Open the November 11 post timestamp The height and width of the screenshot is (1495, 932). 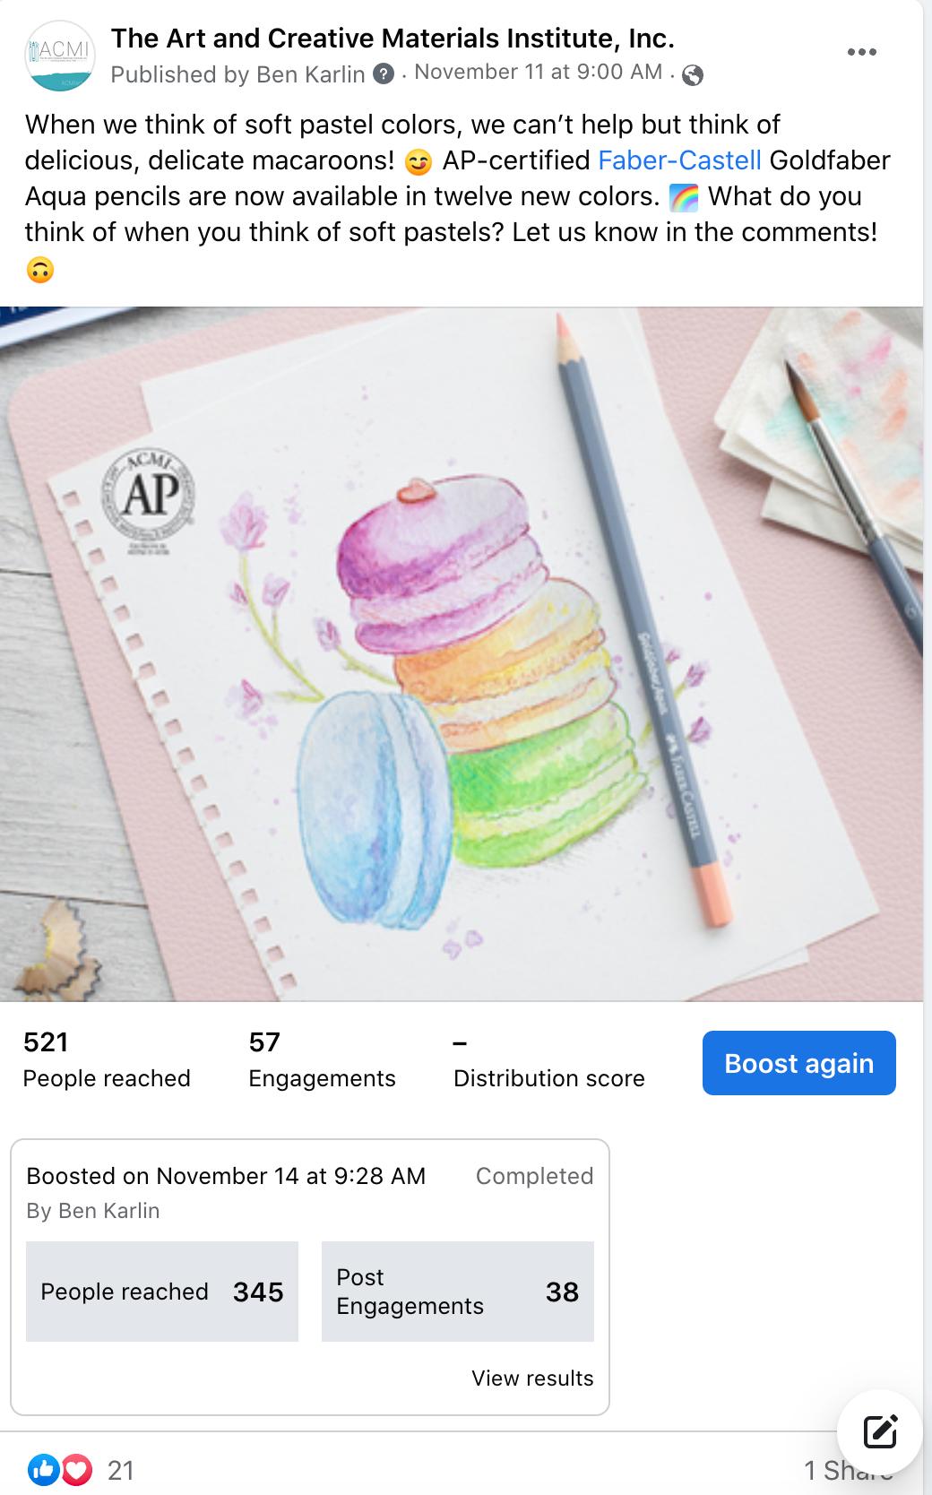click(x=538, y=73)
